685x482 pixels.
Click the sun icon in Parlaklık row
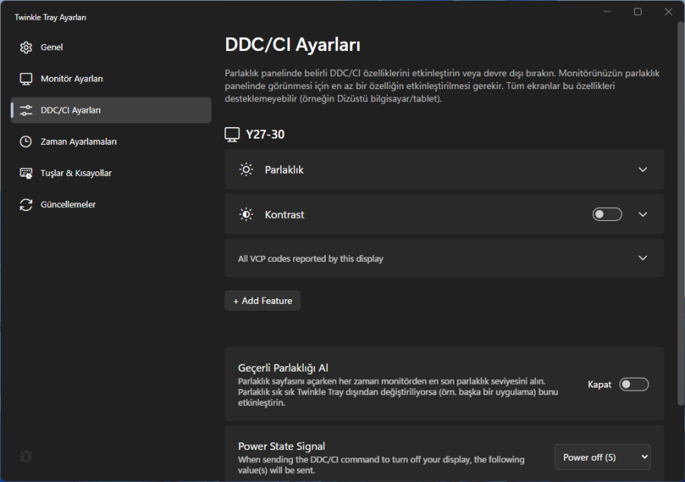[246, 170]
